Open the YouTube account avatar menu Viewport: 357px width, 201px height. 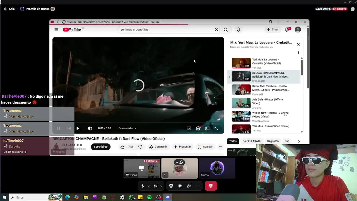tap(298, 30)
